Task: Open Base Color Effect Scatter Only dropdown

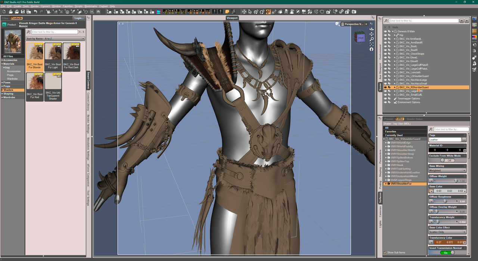Action: 447,232
